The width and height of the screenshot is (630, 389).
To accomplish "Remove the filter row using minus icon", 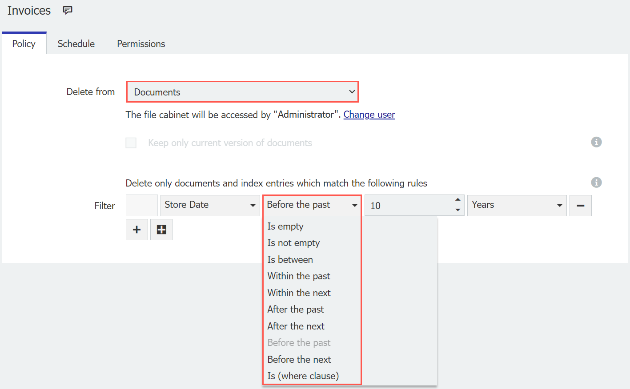I will 580,205.
